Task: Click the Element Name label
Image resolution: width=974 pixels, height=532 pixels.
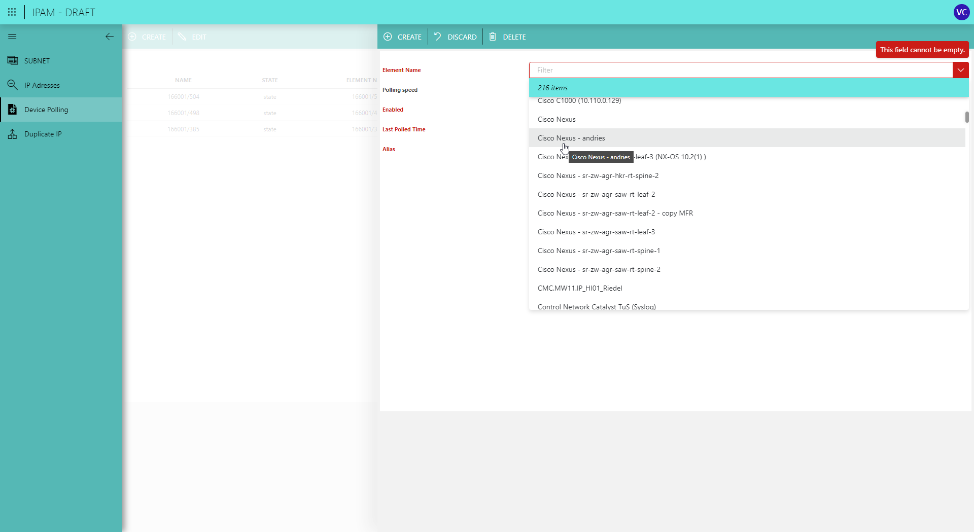Action: point(401,70)
